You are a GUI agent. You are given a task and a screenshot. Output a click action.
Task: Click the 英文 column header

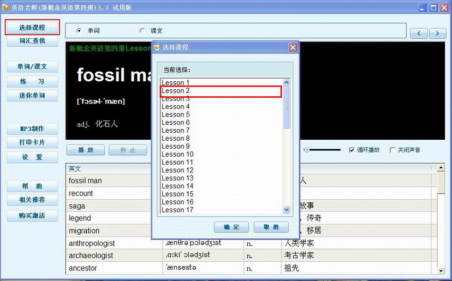pos(114,169)
